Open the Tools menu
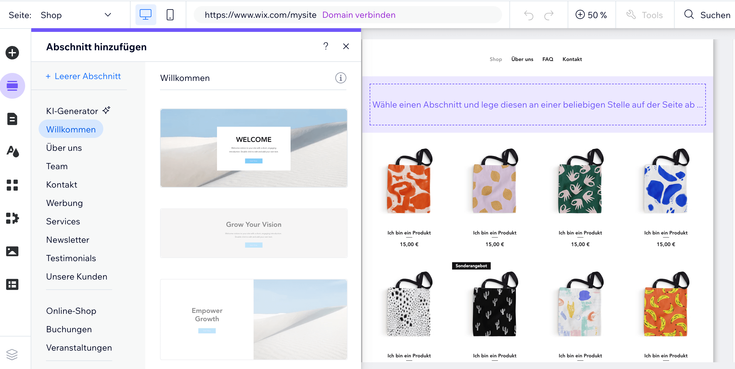This screenshot has width=735, height=369. [644, 15]
